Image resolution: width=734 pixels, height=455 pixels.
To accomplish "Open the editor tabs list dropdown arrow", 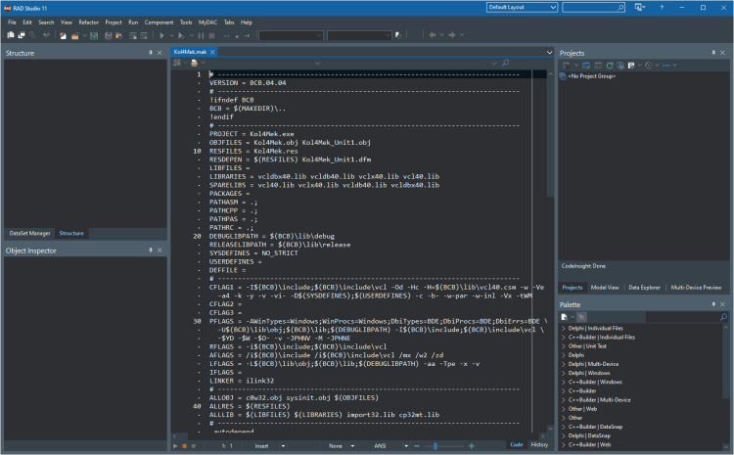I will click(550, 53).
